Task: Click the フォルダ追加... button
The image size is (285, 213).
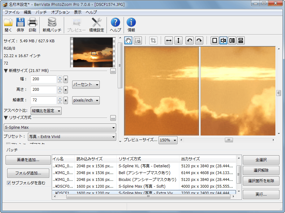Action: point(28,173)
